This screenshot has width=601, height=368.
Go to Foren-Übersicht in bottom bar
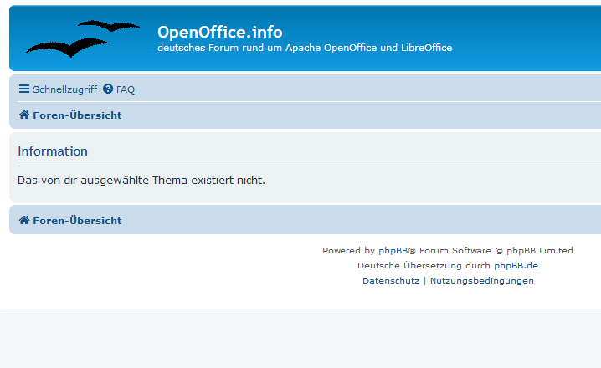coord(77,221)
